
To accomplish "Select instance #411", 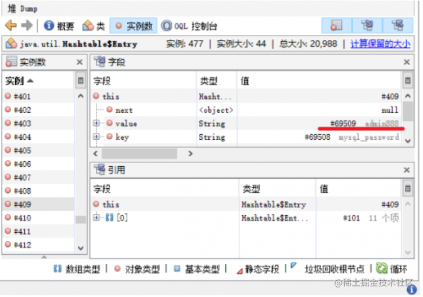I will tap(38, 231).
